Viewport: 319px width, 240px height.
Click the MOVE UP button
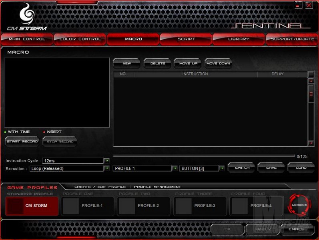188,64
